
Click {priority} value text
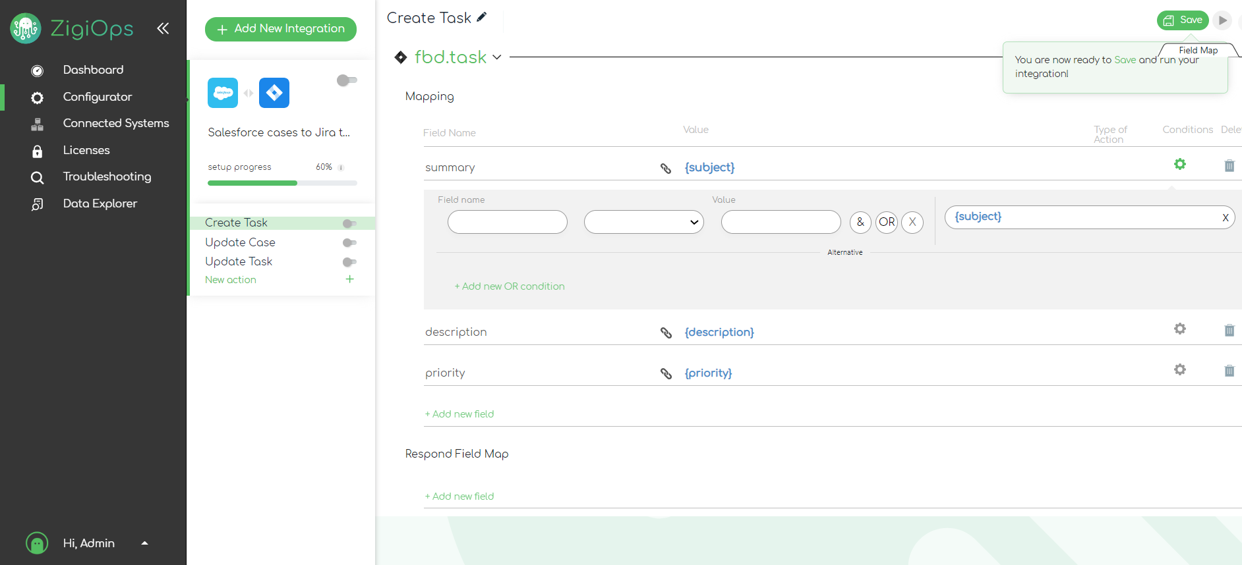[x=708, y=373]
